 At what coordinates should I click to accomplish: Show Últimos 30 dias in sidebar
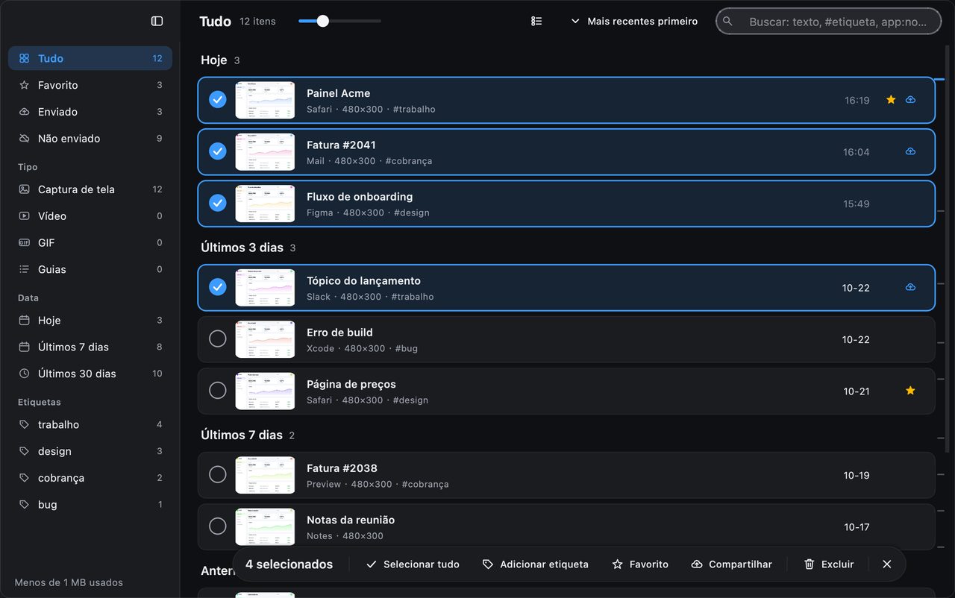pos(90,374)
